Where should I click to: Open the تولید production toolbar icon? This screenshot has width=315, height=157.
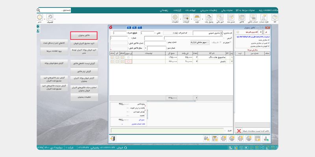(197, 17)
